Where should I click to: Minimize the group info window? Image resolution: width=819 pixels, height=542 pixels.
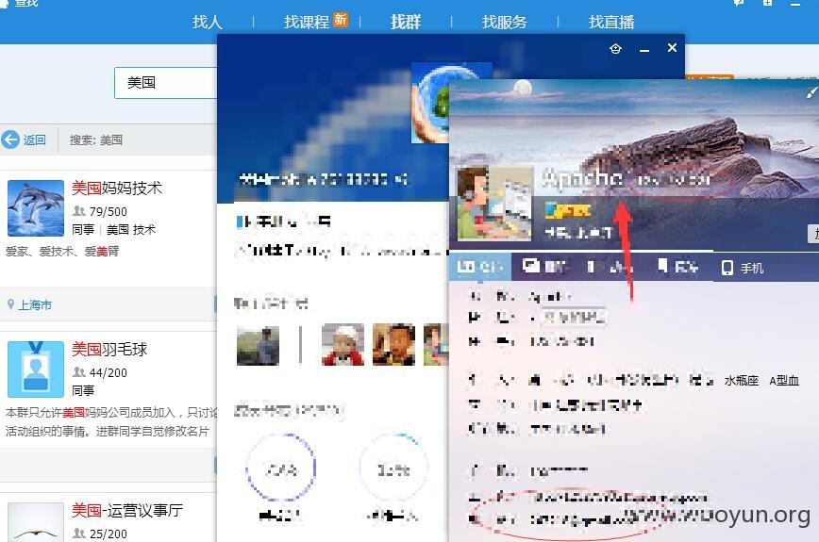(x=644, y=50)
